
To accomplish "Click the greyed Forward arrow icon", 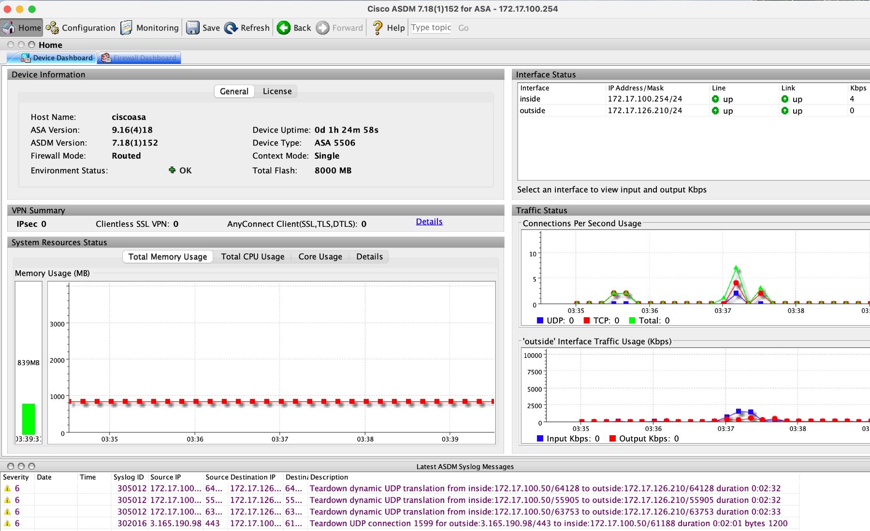I will (322, 28).
